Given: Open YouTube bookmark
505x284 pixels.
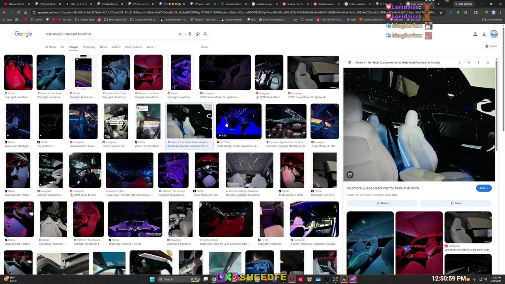Looking at the screenshot, I should (64, 20).
